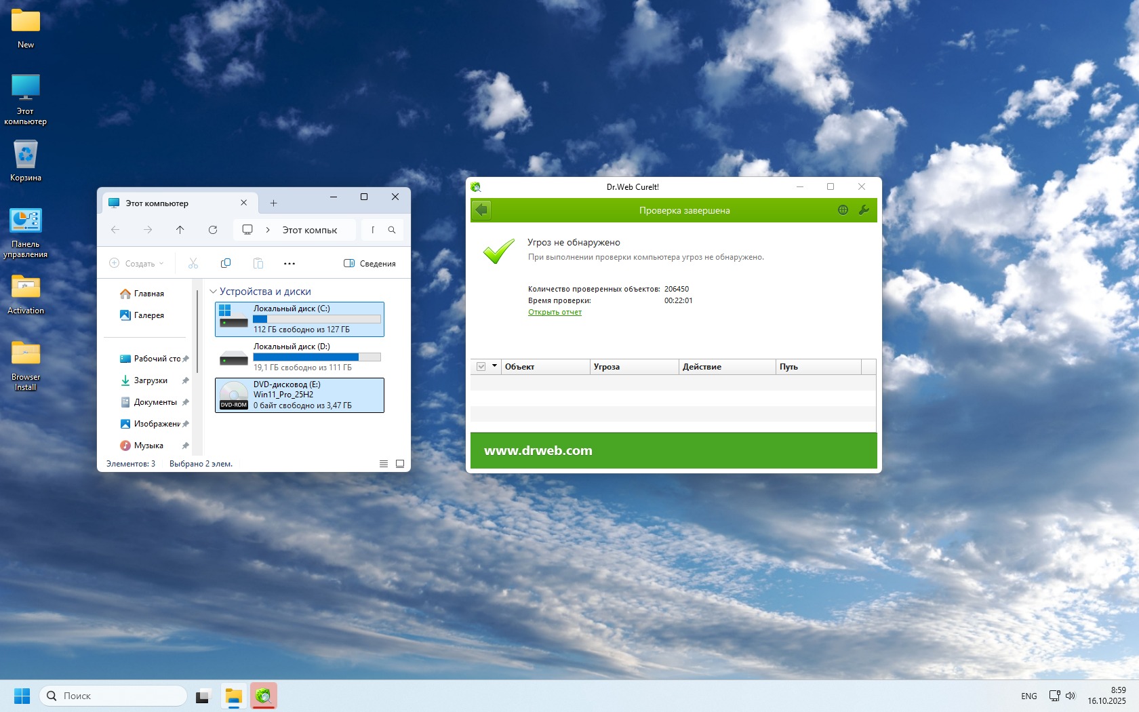Toggle the Сведения details pane
This screenshot has width=1139, height=712.
tap(369, 263)
